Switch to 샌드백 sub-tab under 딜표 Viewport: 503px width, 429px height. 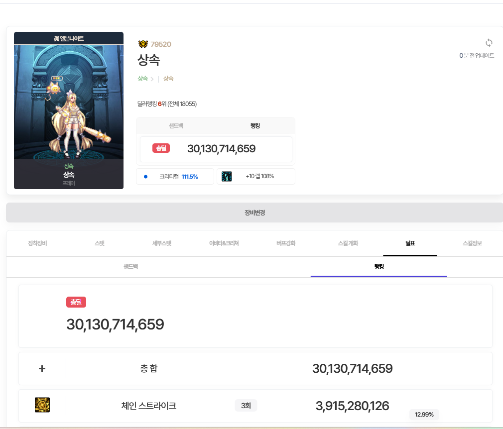[x=130, y=267]
